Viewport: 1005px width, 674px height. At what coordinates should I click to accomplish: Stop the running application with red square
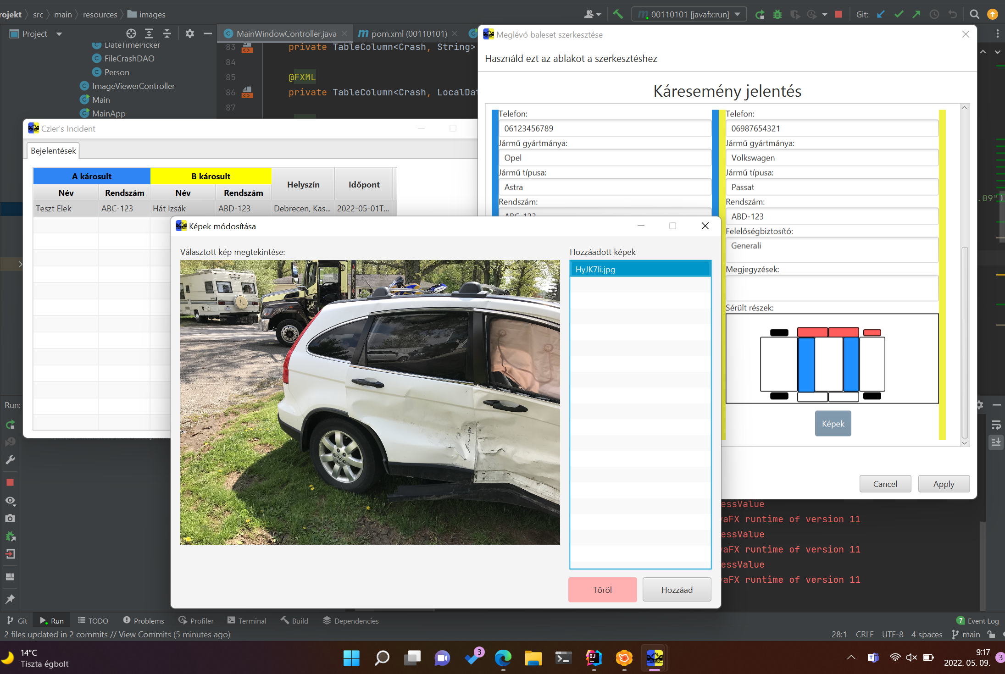838,14
